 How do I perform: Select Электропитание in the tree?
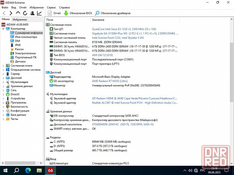pyautogui.click(x=25, y=53)
